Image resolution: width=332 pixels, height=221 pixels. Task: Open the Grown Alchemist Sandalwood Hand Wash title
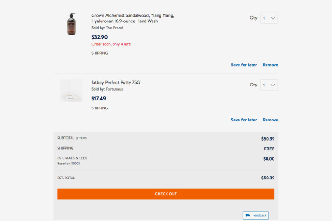coord(133,18)
